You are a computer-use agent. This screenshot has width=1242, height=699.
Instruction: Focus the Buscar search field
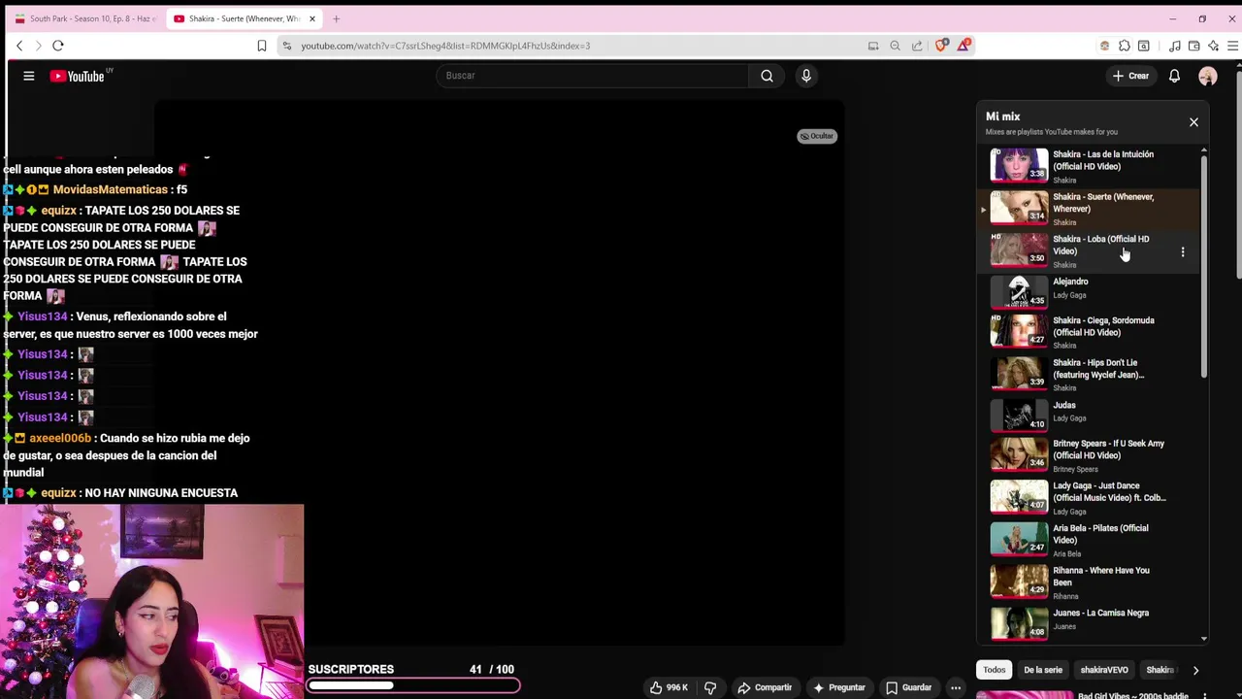pos(592,76)
